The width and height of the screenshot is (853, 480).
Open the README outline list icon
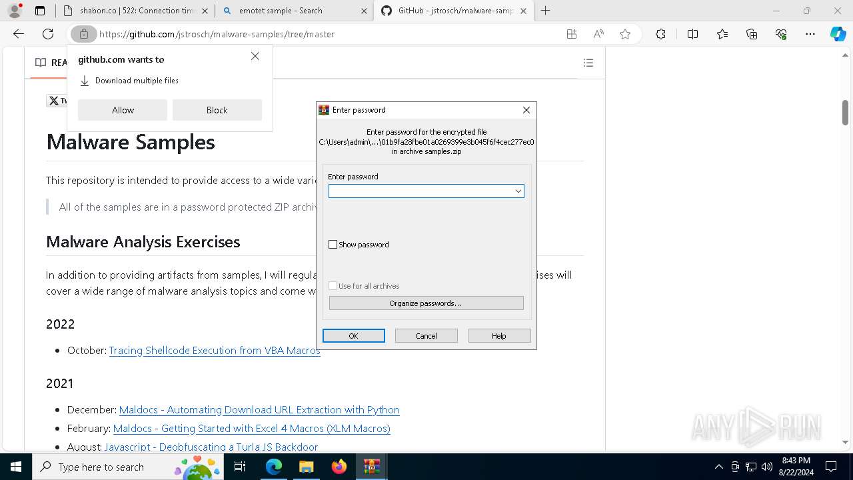pyautogui.click(x=588, y=63)
